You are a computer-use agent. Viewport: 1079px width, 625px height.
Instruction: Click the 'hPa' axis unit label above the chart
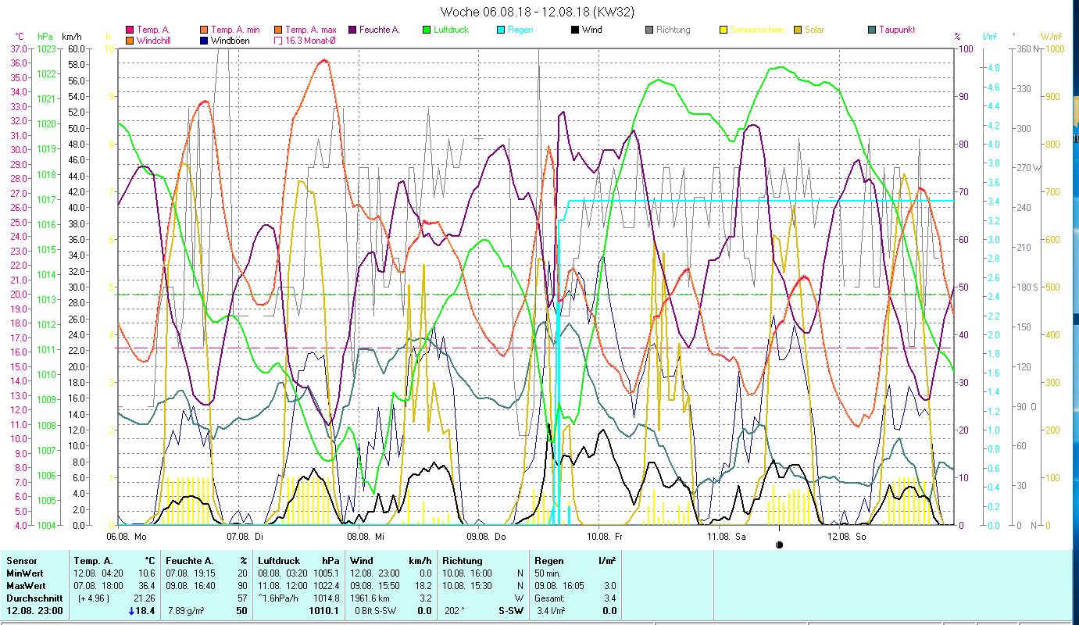(x=45, y=36)
